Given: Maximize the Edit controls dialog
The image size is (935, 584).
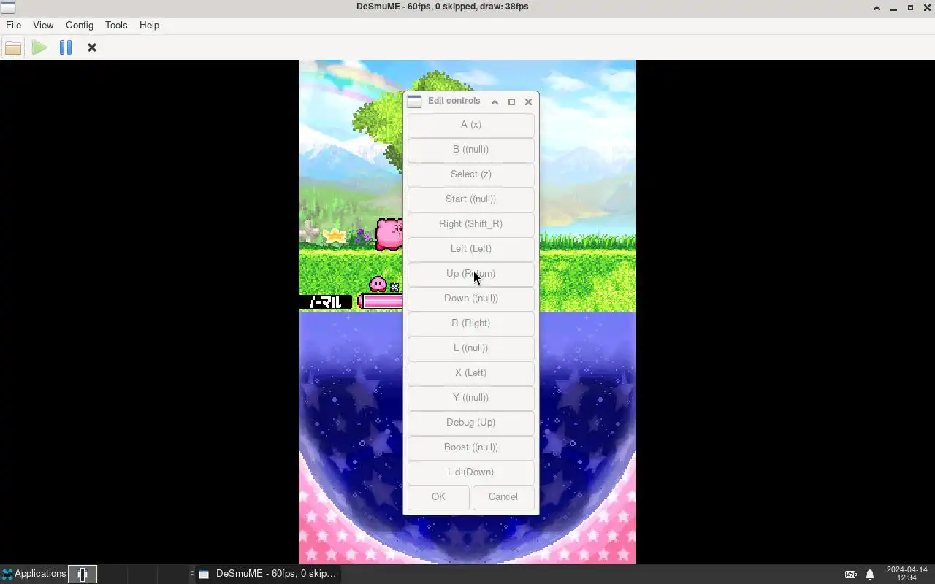Looking at the screenshot, I should click(x=511, y=101).
